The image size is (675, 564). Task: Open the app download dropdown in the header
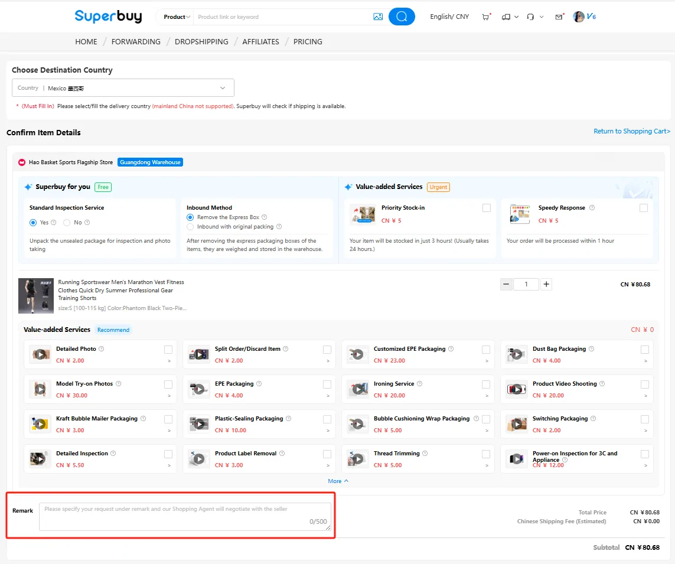pyautogui.click(x=510, y=17)
